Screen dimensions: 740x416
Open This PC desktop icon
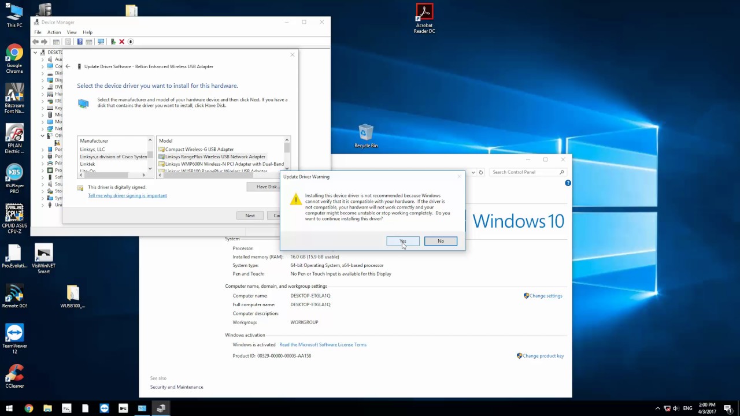pos(14,16)
